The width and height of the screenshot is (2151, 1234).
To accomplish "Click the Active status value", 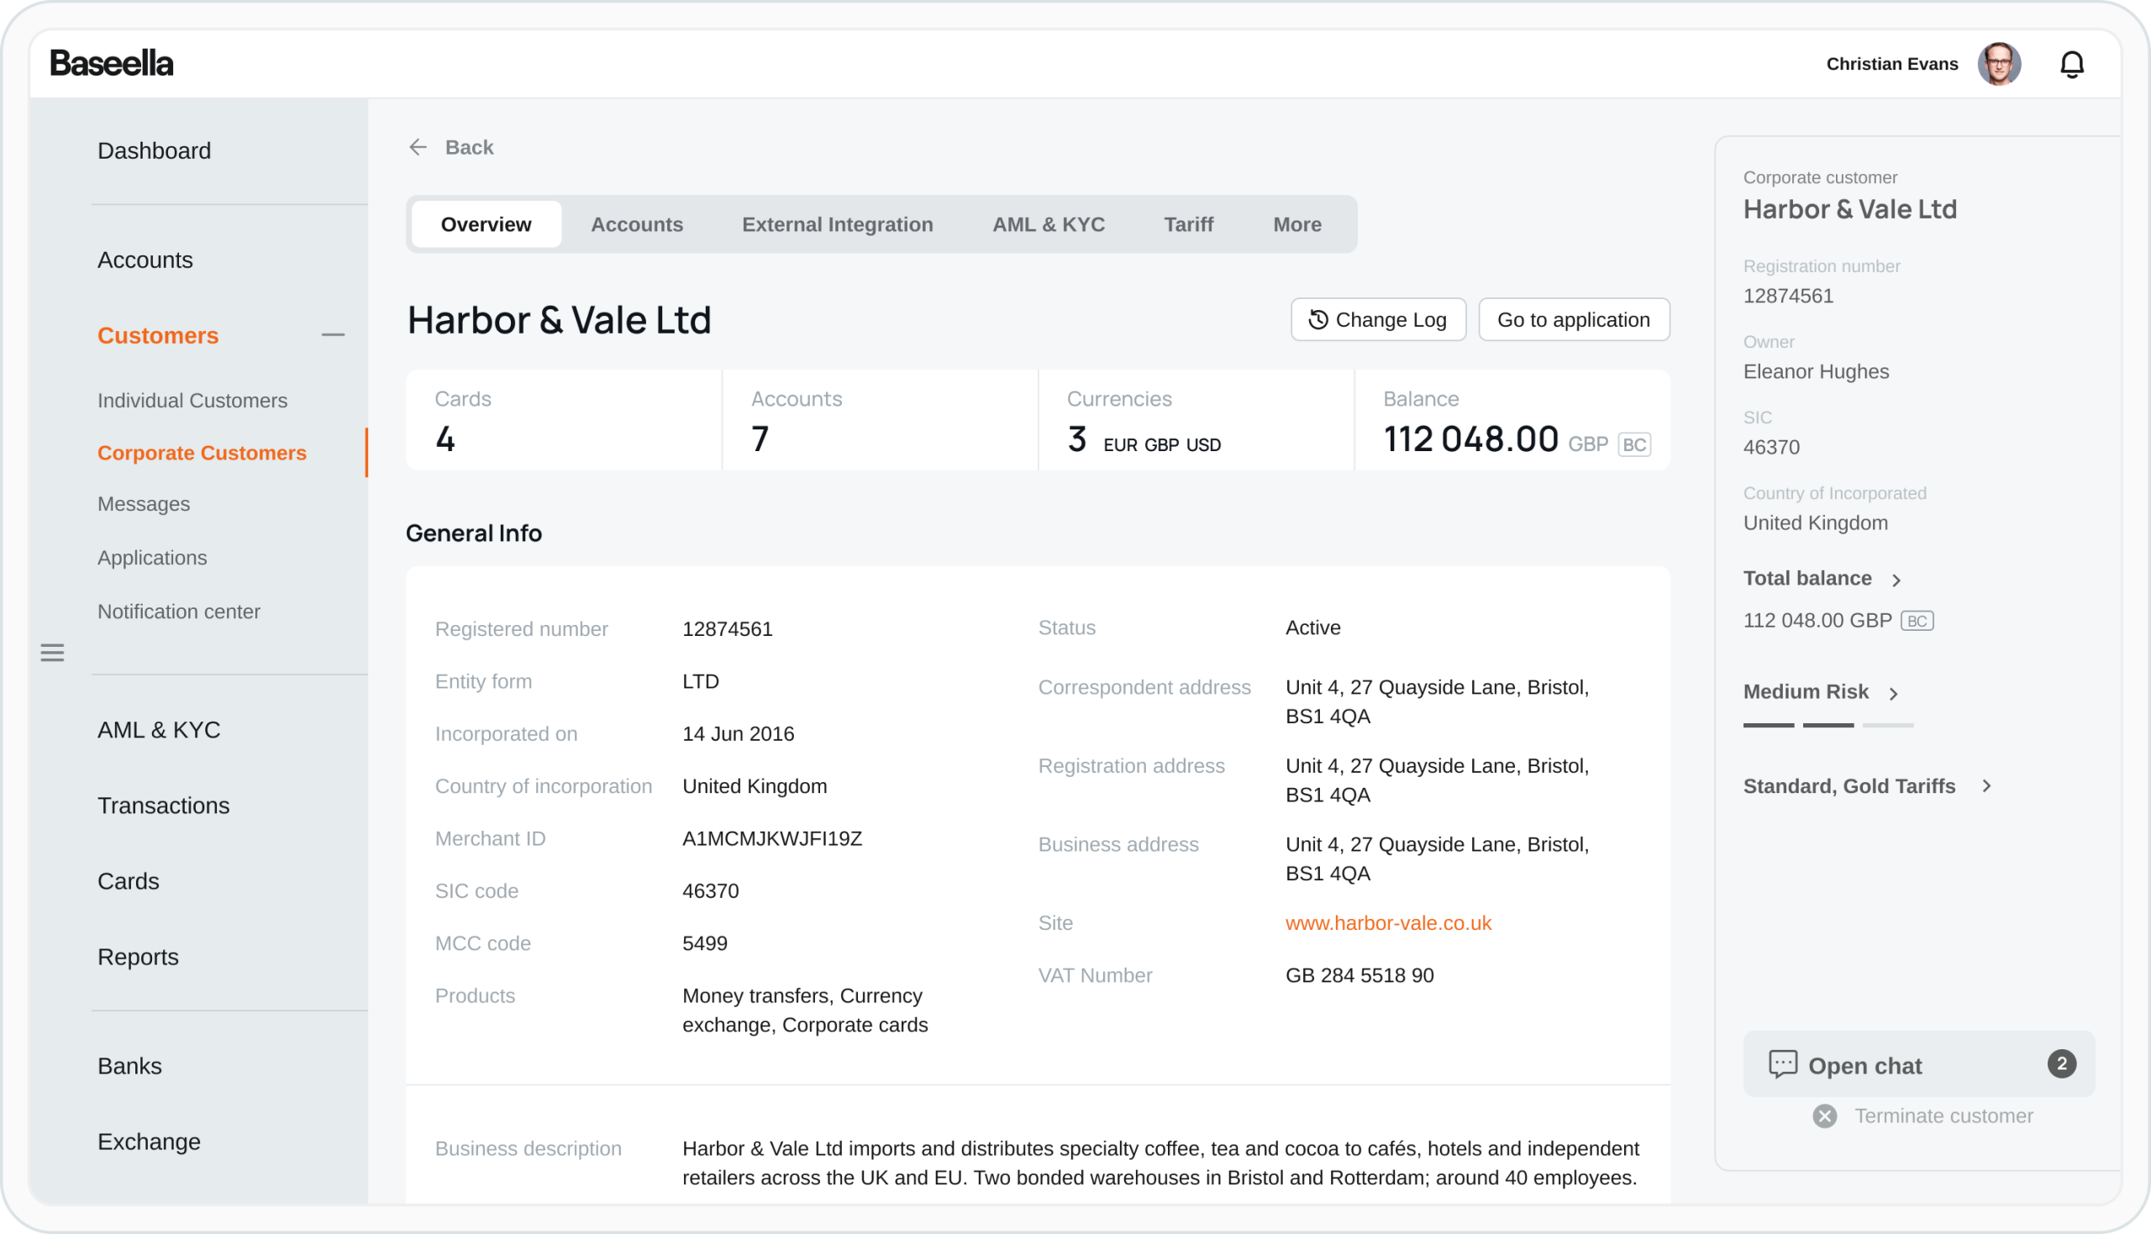I will [x=1312, y=628].
